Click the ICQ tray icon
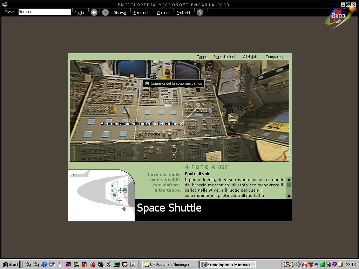Screen dimensions: 359x269 click(x=340, y=265)
